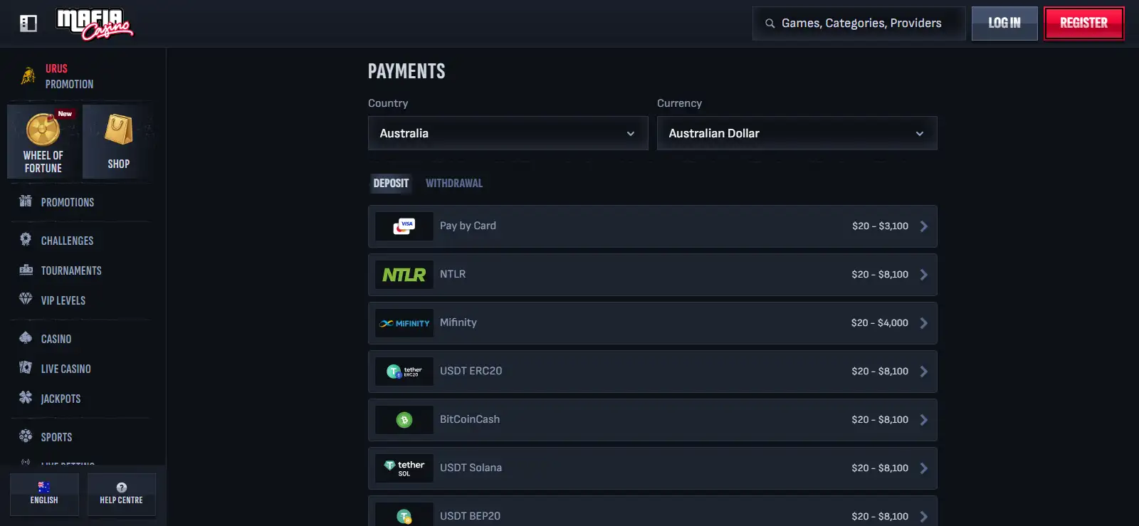Click the Pay by Card Visa icon
This screenshot has width=1139, height=526.
pos(404,226)
